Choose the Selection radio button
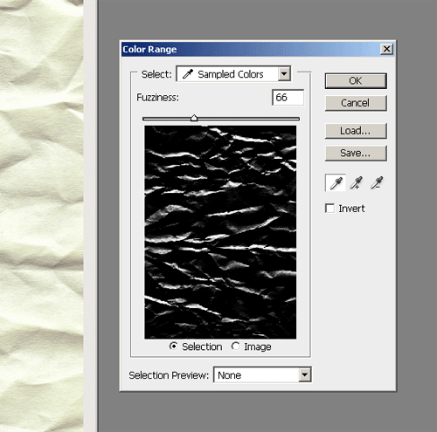Image resolution: width=437 pixels, height=432 pixels. click(x=173, y=346)
